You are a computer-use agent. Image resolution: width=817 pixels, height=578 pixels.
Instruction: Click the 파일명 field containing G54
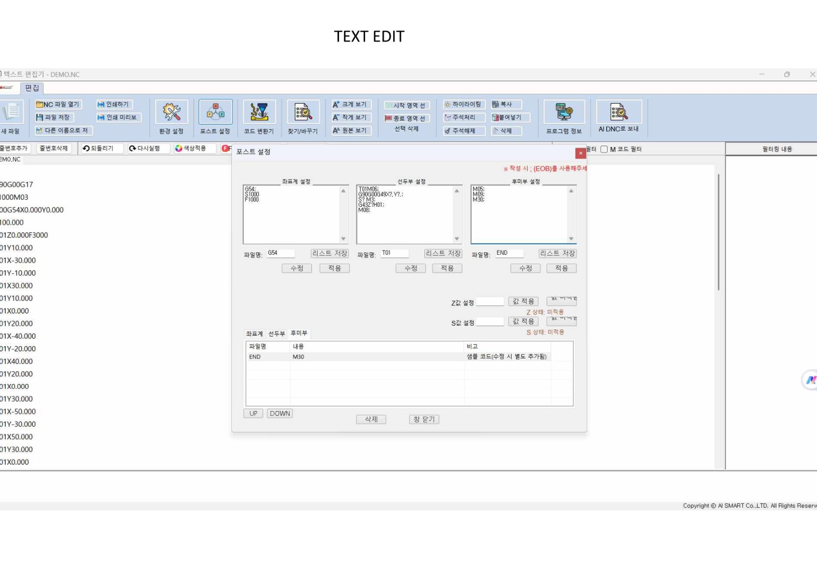280,253
